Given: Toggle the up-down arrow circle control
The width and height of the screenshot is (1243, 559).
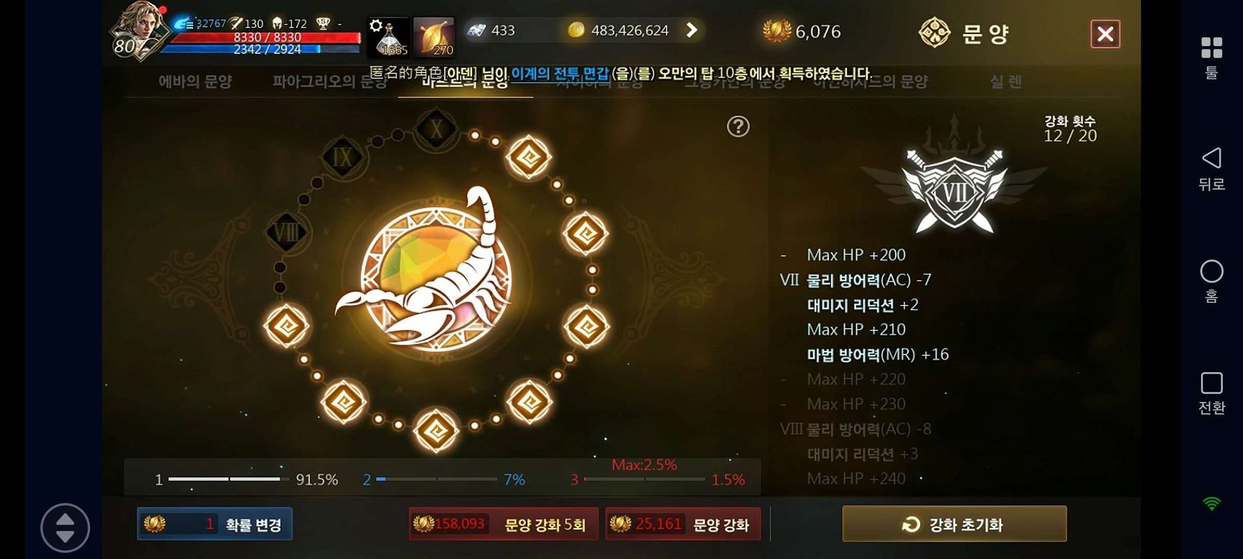Looking at the screenshot, I should [x=65, y=527].
